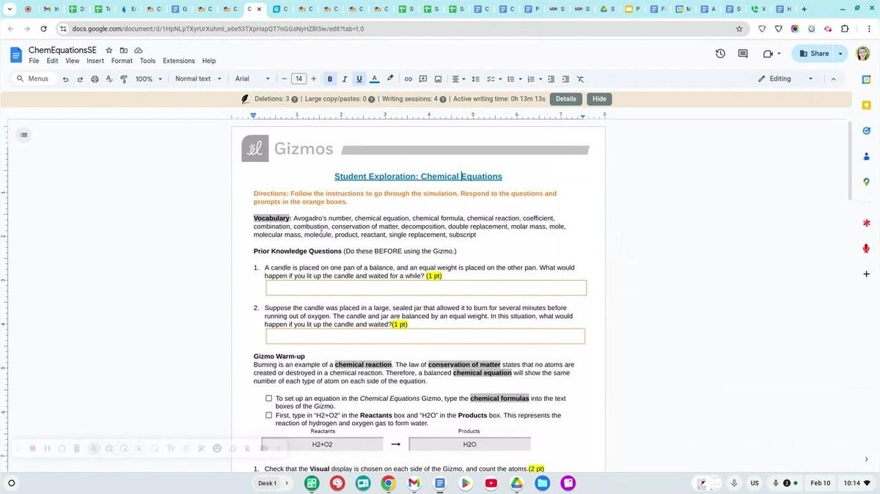Image resolution: width=880 pixels, height=494 pixels.
Task: Click the clear formatting icon
Action: (x=580, y=79)
